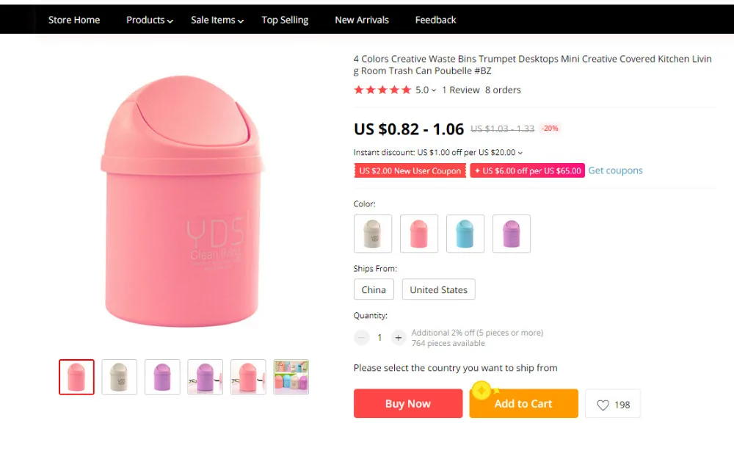Select the blue trash can color
Screen dimensions: 734x451
pyautogui.click(x=465, y=234)
